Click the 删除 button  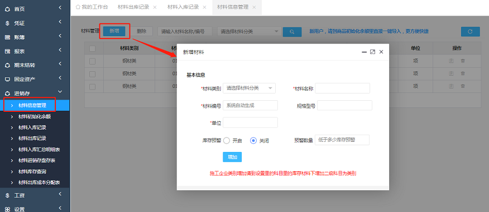[x=142, y=31]
